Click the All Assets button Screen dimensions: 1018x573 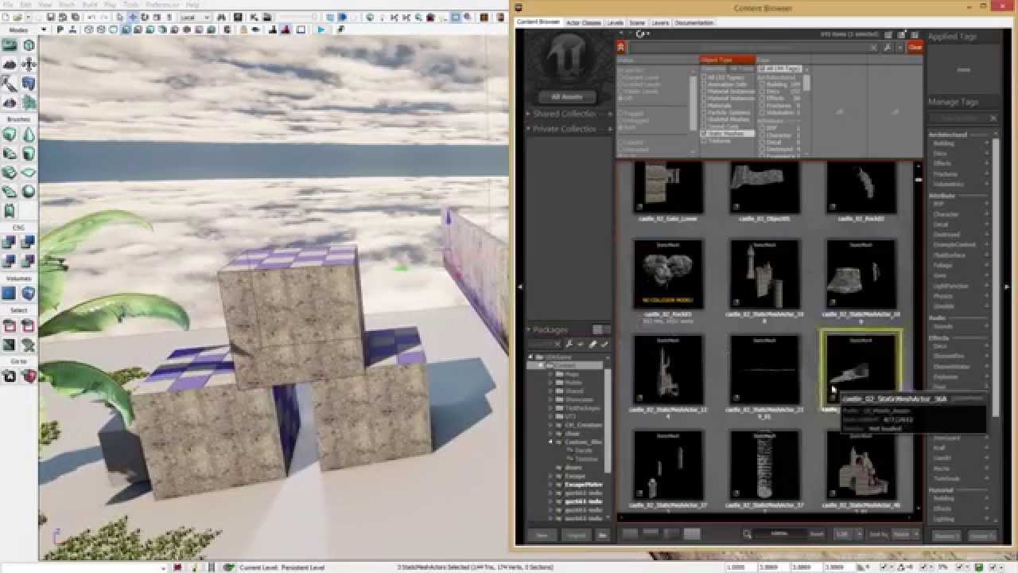point(567,96)
